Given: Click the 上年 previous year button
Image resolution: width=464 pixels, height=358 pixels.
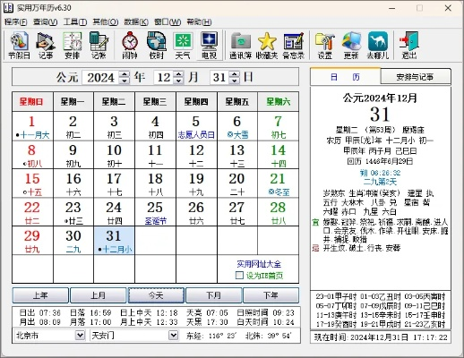Looking at the screenshot, I should [40, 295].
